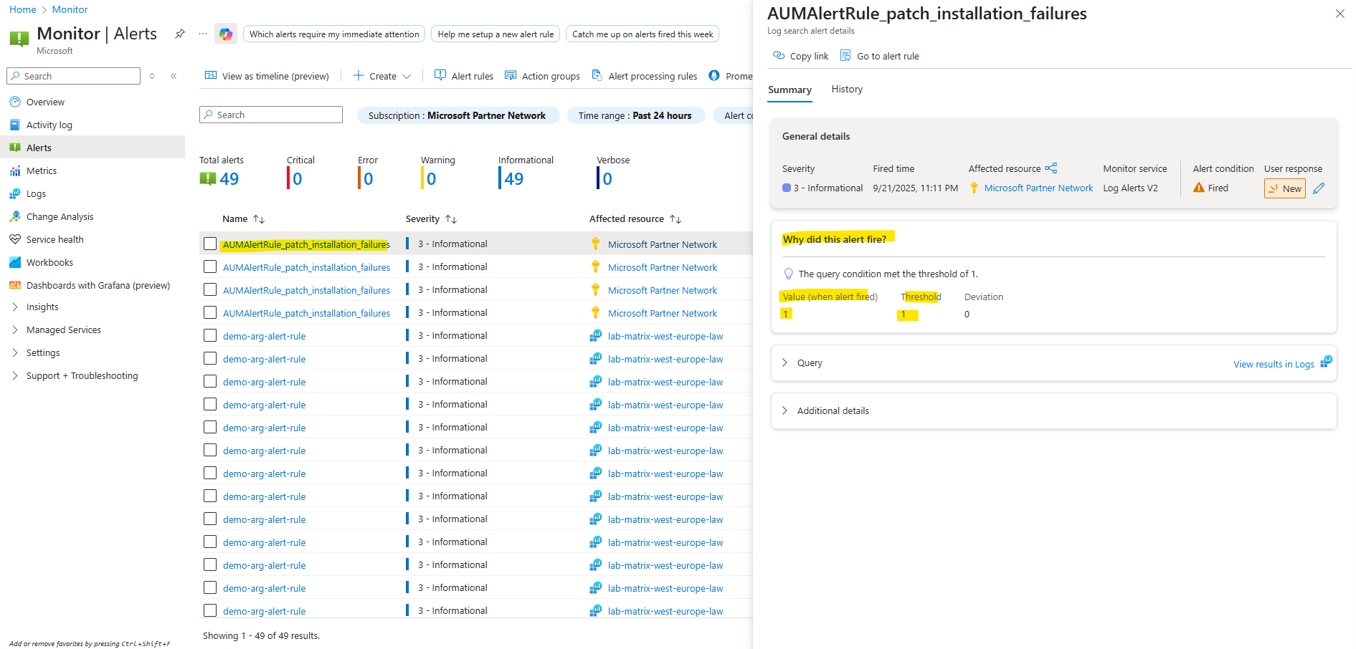Open Service health in the sidebar
The image size is (1356, 649).
coord(54,239)
